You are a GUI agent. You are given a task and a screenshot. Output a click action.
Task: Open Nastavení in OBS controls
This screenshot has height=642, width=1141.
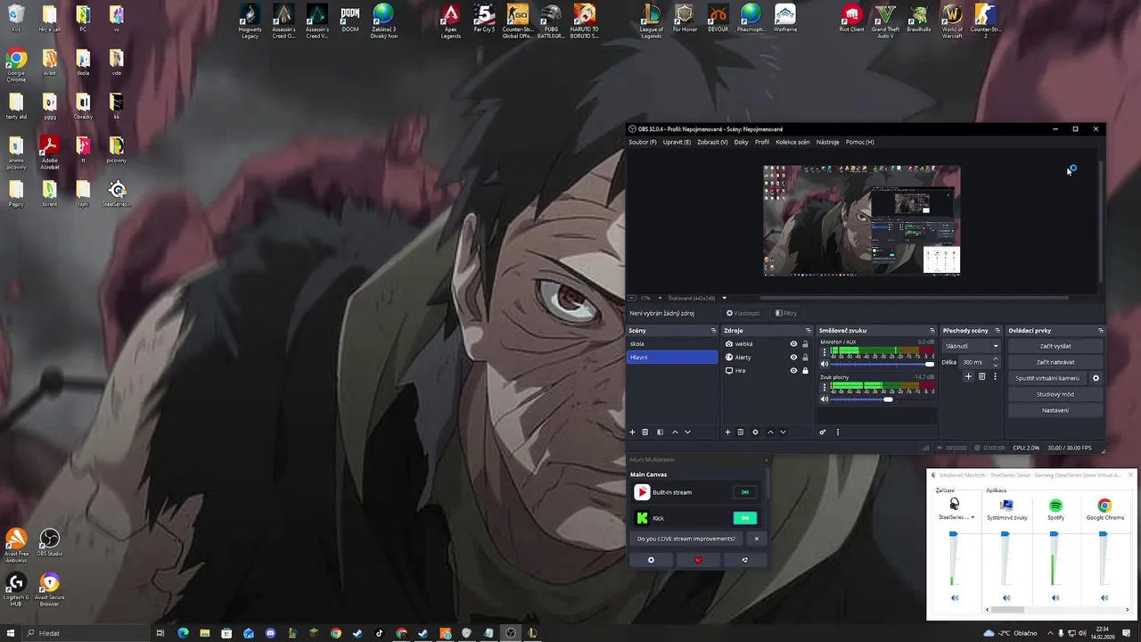pyautogui.click(x=1055, y=410)
